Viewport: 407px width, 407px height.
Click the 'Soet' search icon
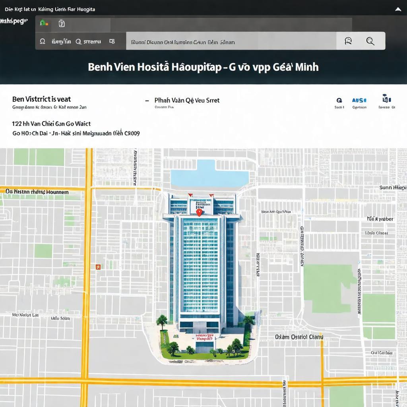(x=339, y=101)
